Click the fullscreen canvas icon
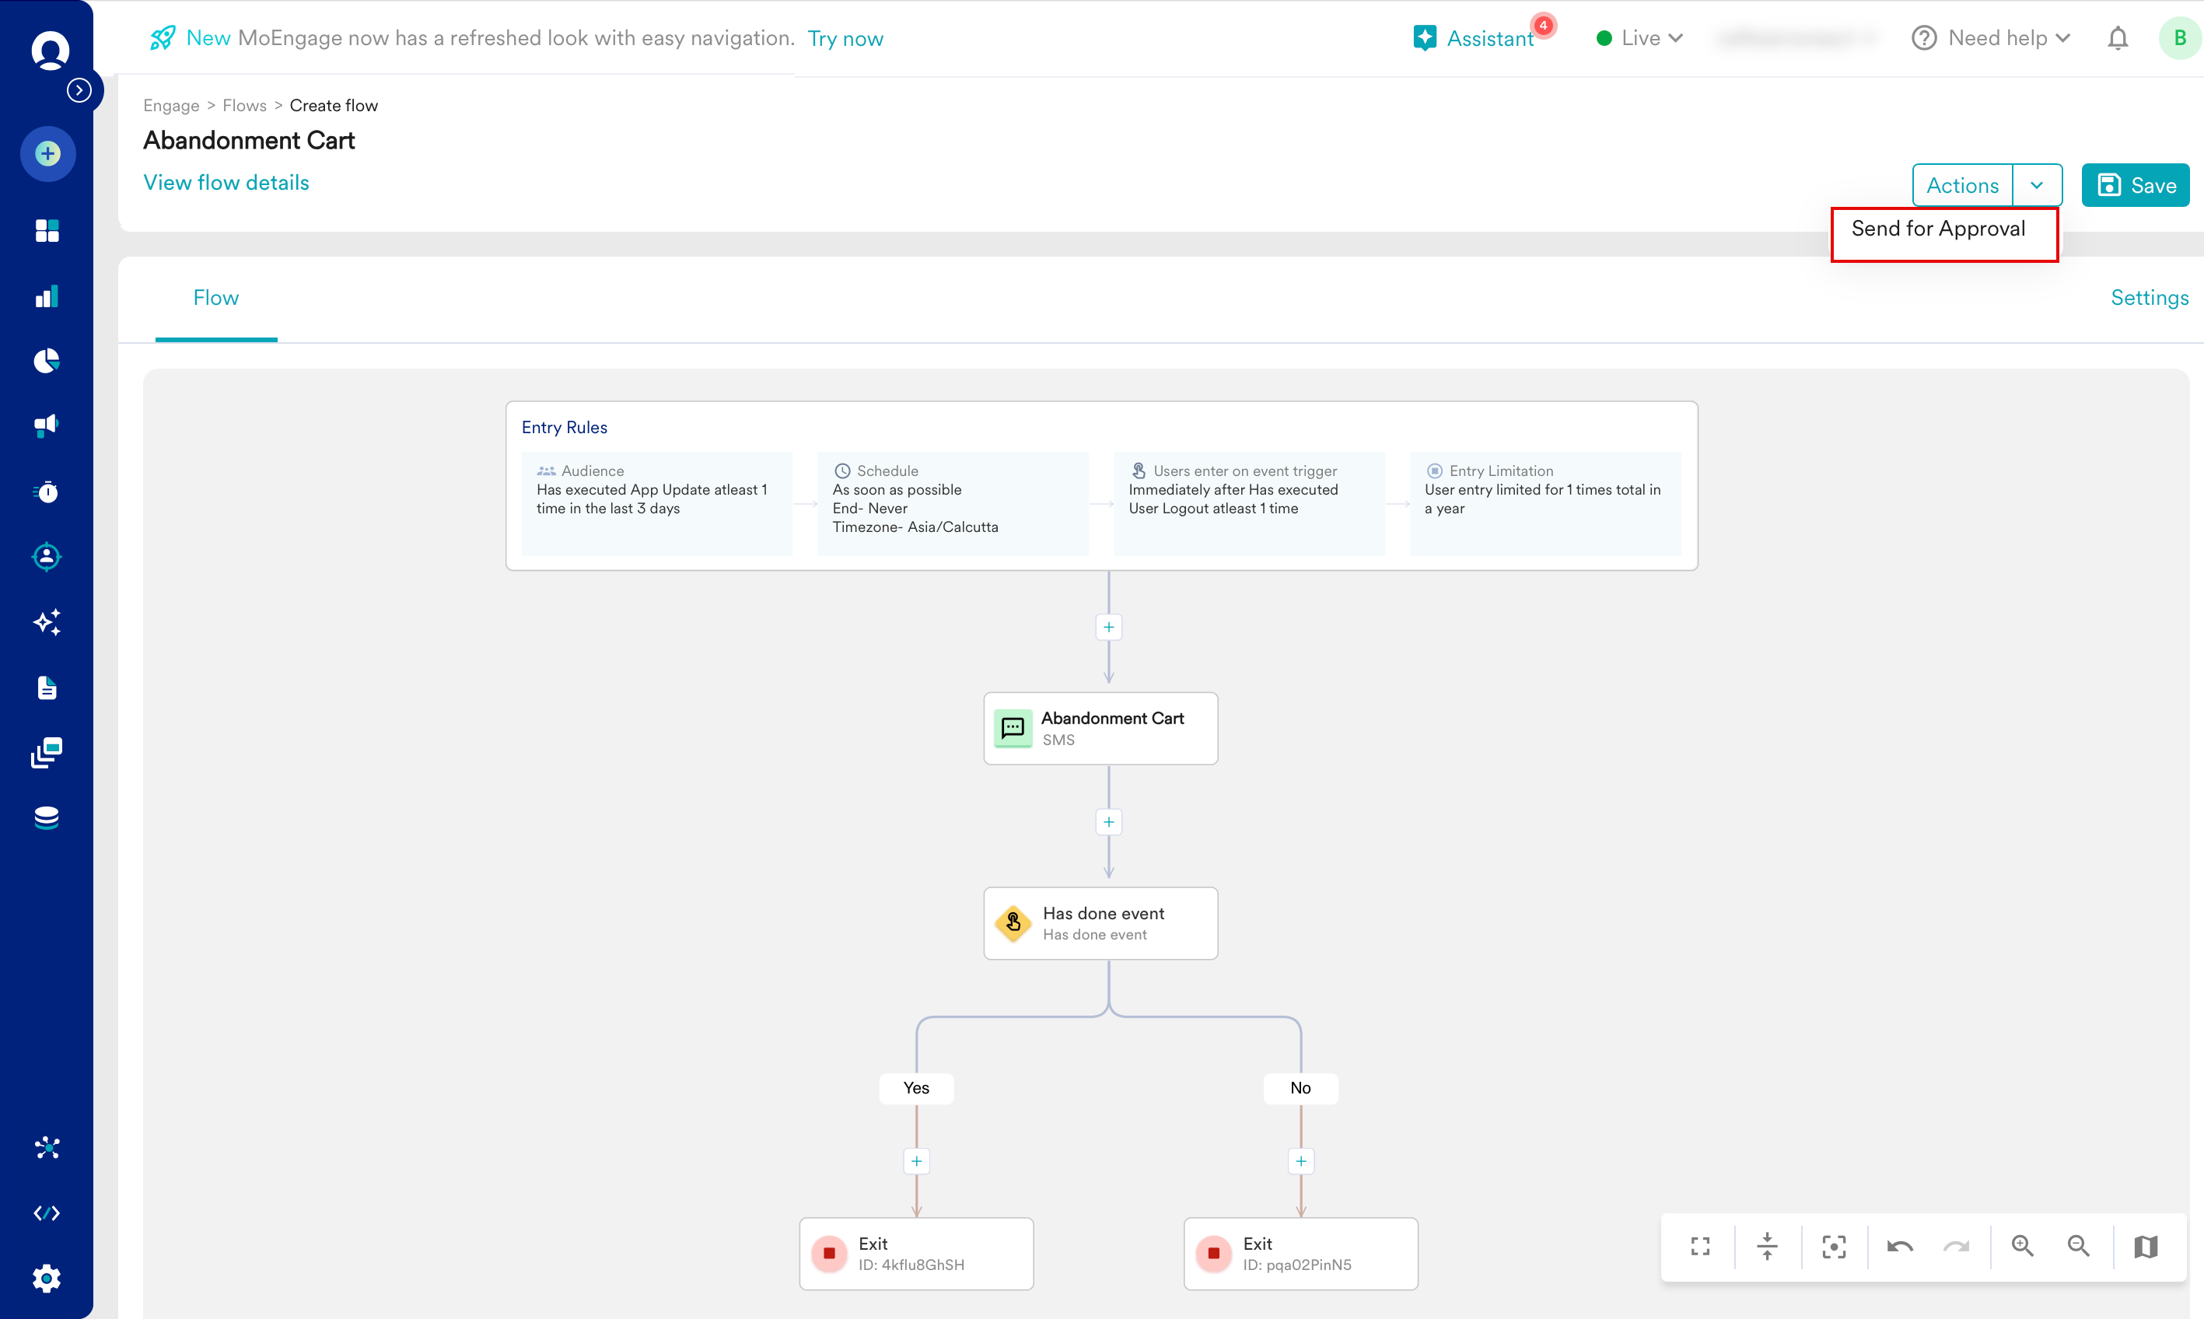This screenshot has width=2204, height=1319. [1699, 1246]
